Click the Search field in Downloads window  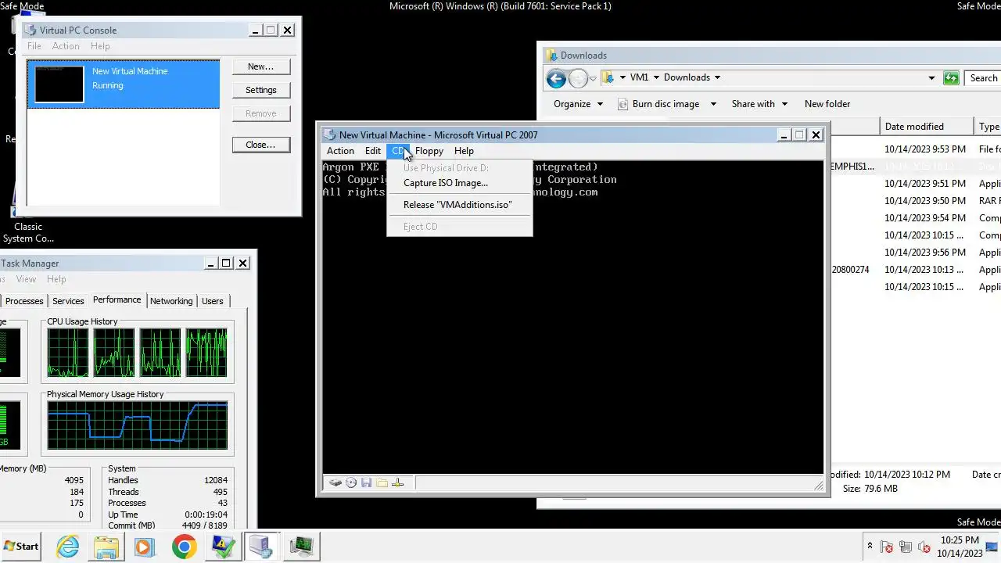click(x=983, y=77)
